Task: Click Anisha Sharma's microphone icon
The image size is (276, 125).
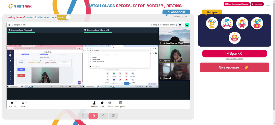Action: [161, 43]
